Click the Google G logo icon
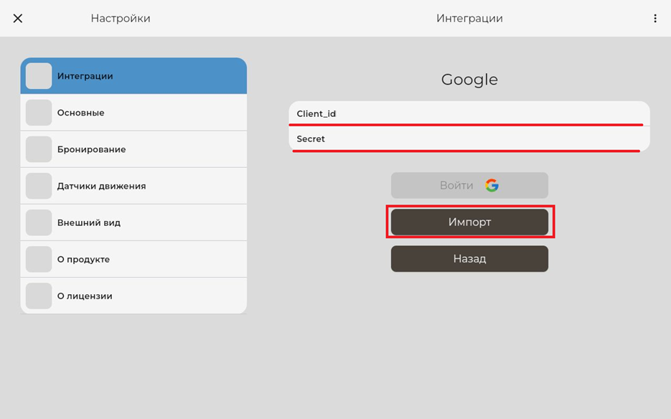Screen dimensions: 671x419 [x=492, y=185]
